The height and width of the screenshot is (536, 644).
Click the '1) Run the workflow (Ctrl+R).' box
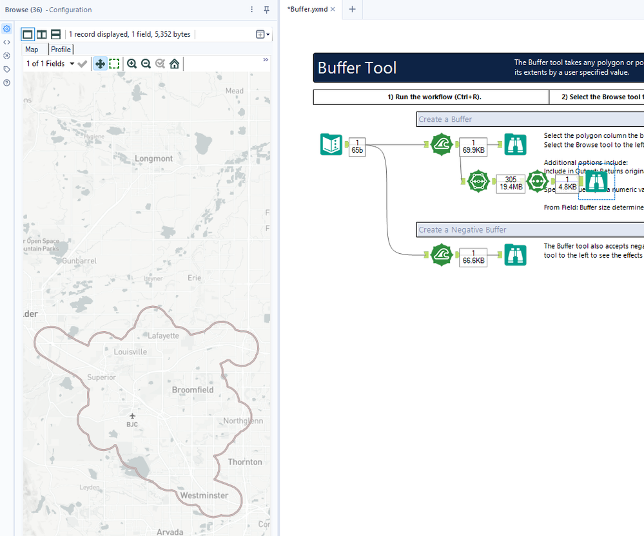coord(431,97)
